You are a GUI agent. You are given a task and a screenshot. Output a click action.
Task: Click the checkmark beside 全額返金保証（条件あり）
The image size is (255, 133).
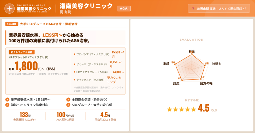(x=69, y=100)
